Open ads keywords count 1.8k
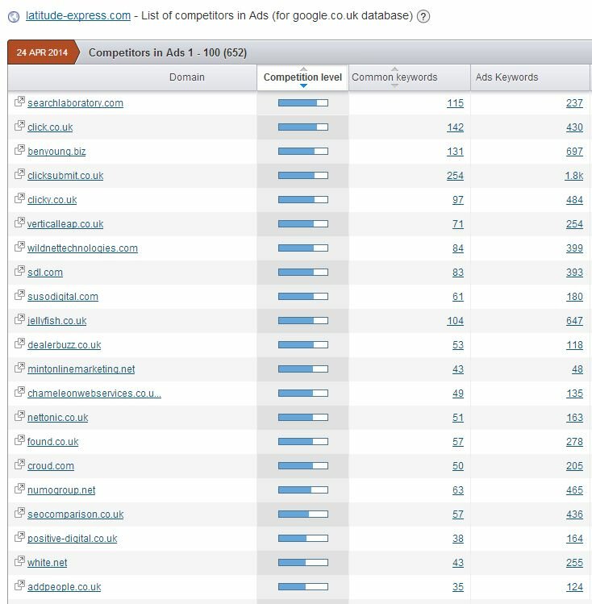Image resolution: width=592 pixels, height=604 pixels. coord(574,176)
